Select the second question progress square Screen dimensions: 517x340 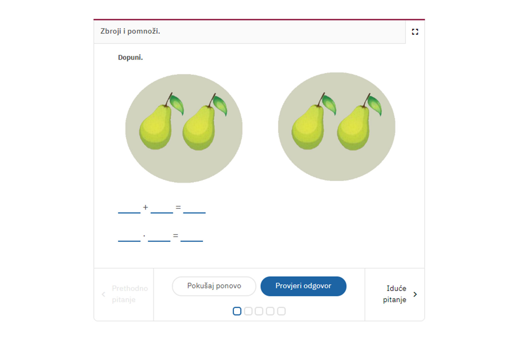click(x=248, y=311)
